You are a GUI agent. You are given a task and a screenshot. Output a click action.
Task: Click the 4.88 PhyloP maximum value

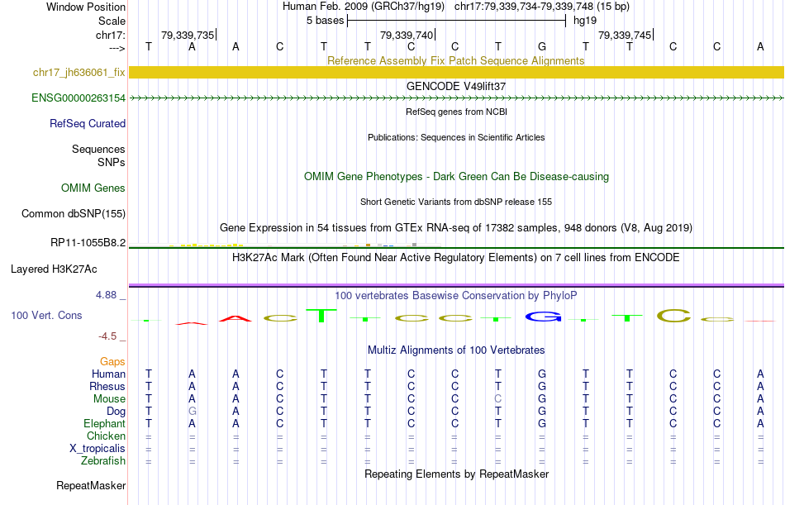(x=106, y=295)
